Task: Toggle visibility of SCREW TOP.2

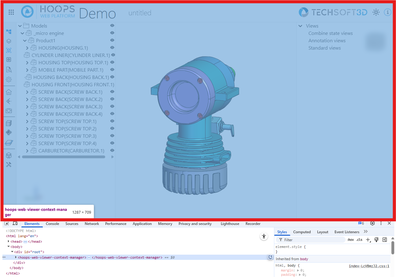Action: pos(112,129)
